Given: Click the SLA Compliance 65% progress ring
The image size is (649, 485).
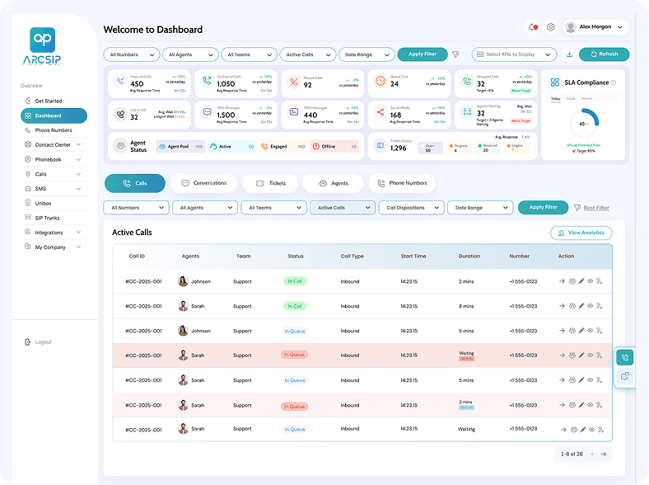Looking at the screenshot, I should tap(584, 124).
